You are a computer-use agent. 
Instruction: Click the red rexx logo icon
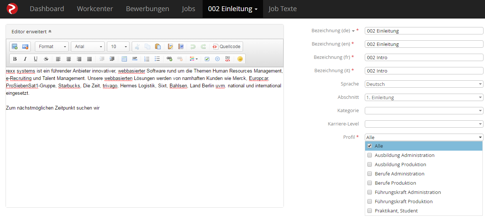pyautogui.click(x=12, y=9)
